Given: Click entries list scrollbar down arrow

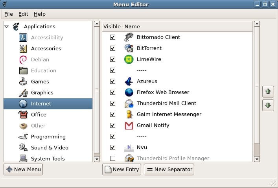Looking at the screenshot, I should pos(257,159).
